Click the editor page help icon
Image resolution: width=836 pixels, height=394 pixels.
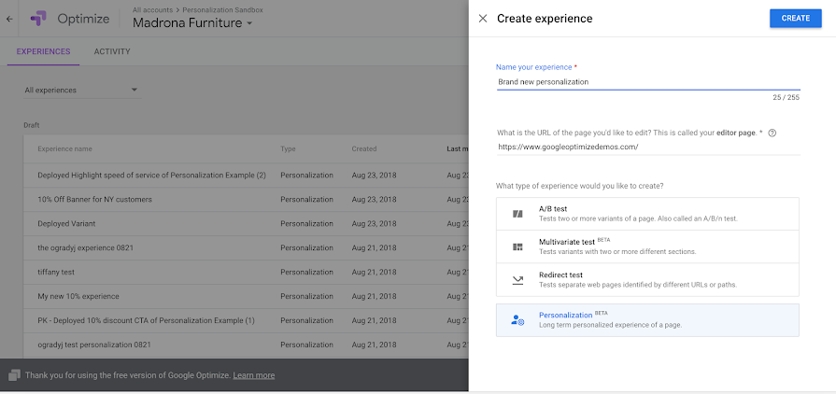click(772, 134)
